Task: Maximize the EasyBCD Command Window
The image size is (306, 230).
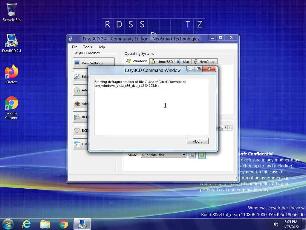Action: click(199, 69)
